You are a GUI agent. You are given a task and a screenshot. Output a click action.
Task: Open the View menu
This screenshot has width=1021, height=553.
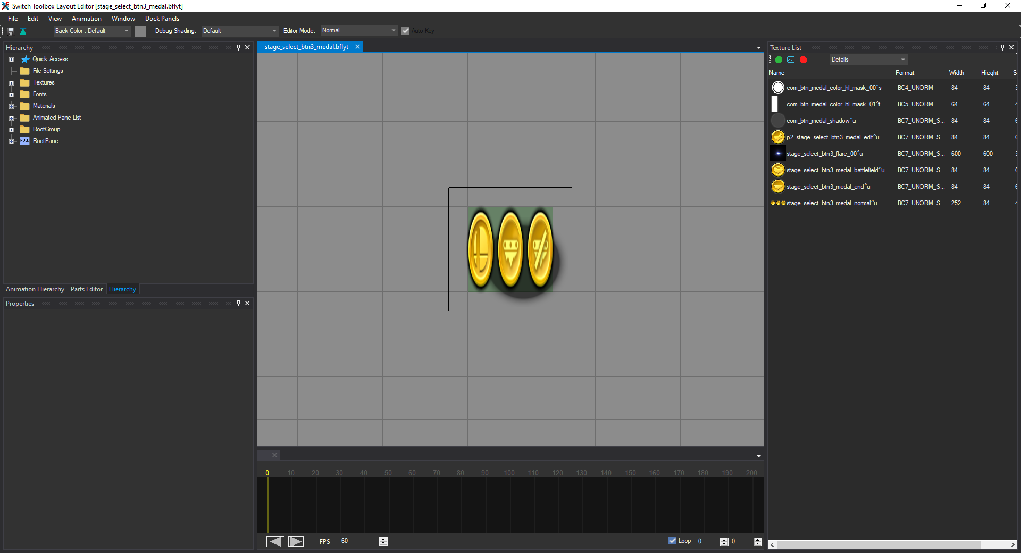55,19
